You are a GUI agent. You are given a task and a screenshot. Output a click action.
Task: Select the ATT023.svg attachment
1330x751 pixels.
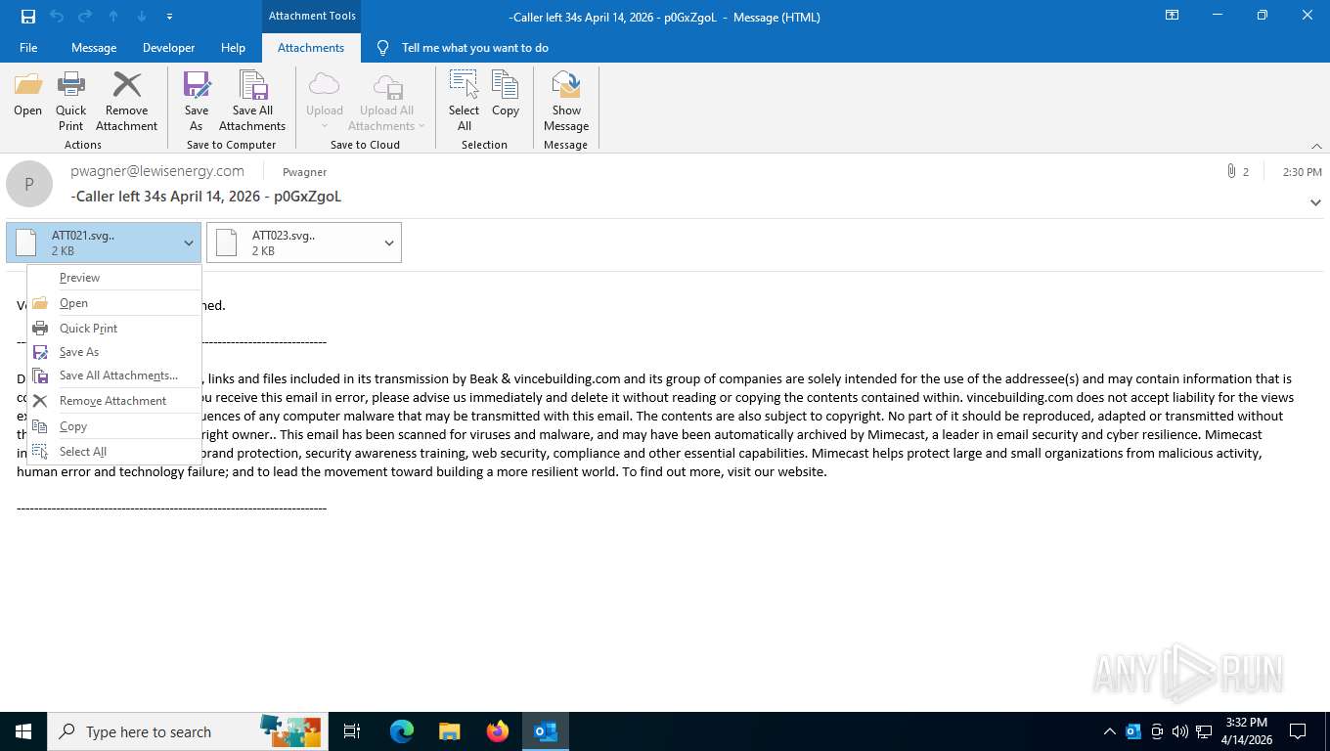[292, 243]
